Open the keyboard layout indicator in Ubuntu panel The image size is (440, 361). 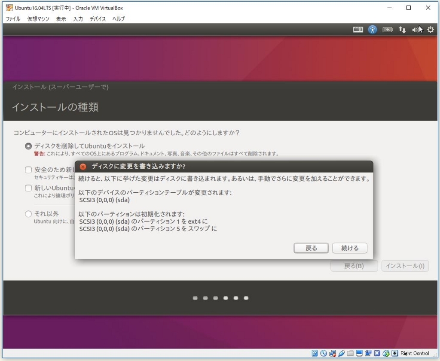coord(358,30)
